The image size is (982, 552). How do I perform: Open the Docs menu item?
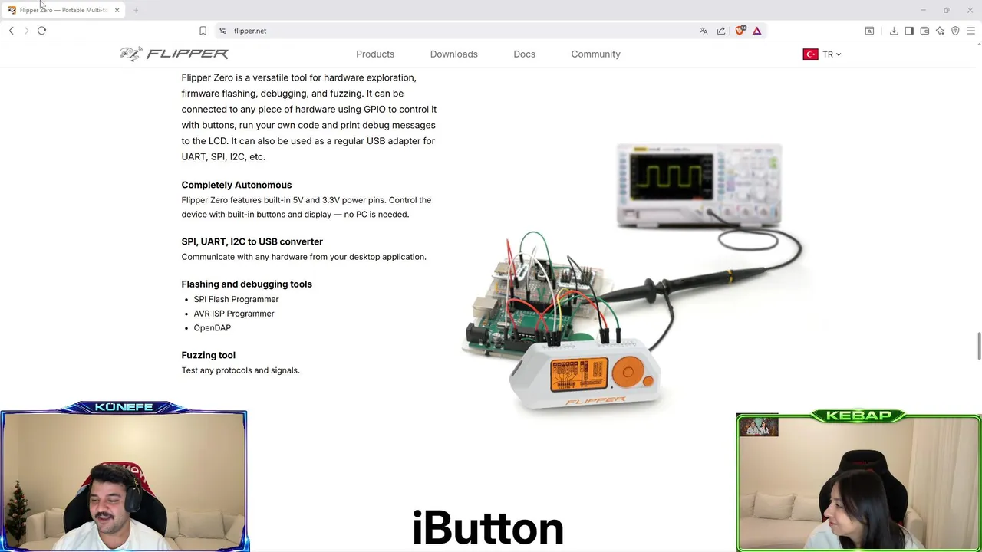point(525,54)
